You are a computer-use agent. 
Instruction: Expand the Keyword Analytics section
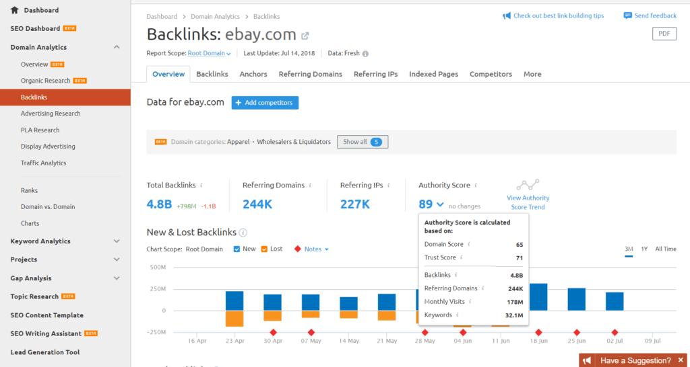point(117,241)
